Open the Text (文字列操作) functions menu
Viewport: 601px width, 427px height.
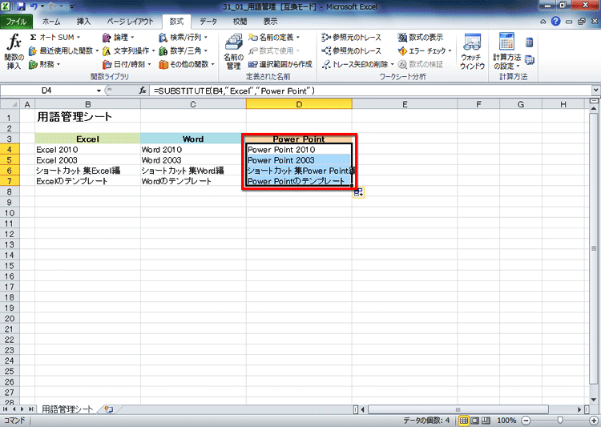coord(129,50)
